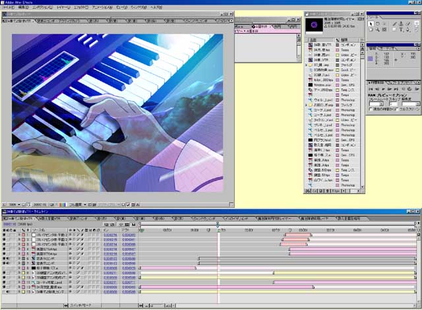Select the Selection arrow tool
This screenshot has width=422, height=310.
click(371, 24)
